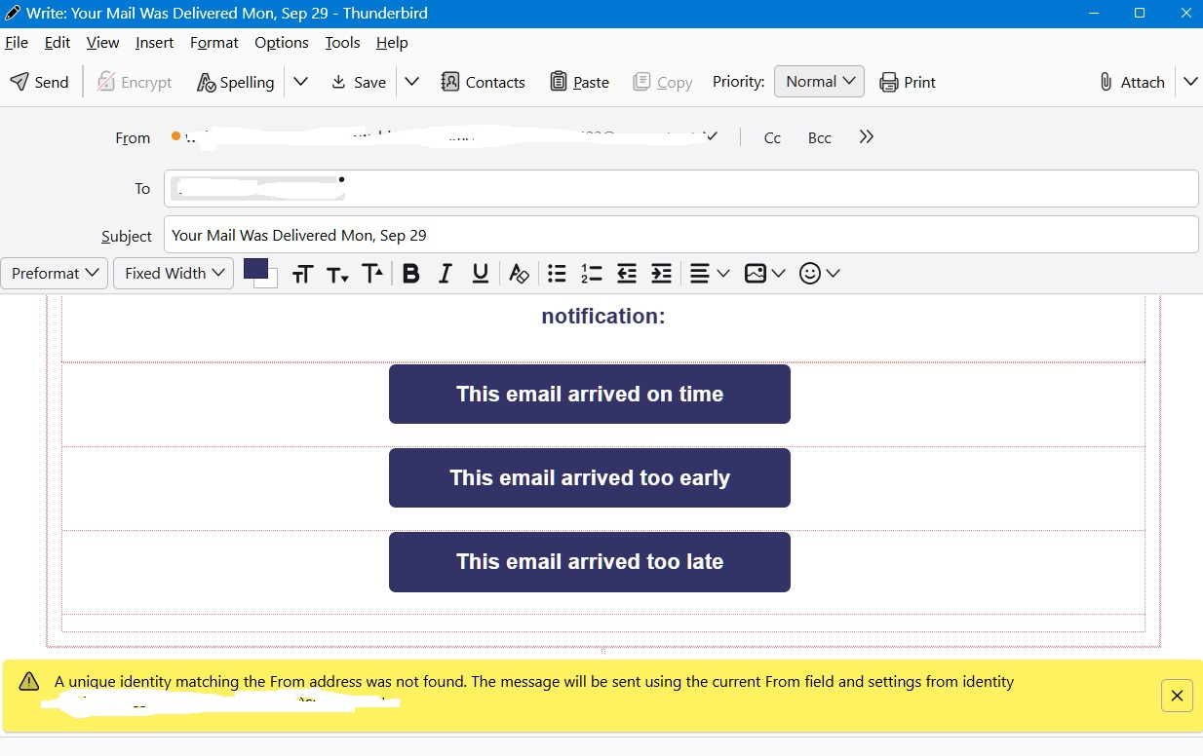Click into the Subject field

pos(680,235)
